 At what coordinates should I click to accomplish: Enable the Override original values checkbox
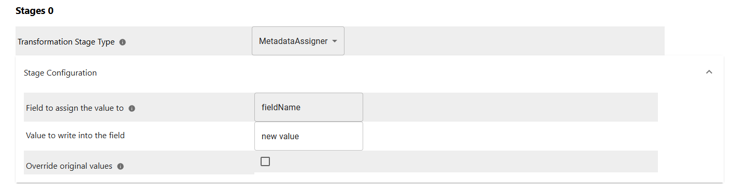(x=265, y=161)
